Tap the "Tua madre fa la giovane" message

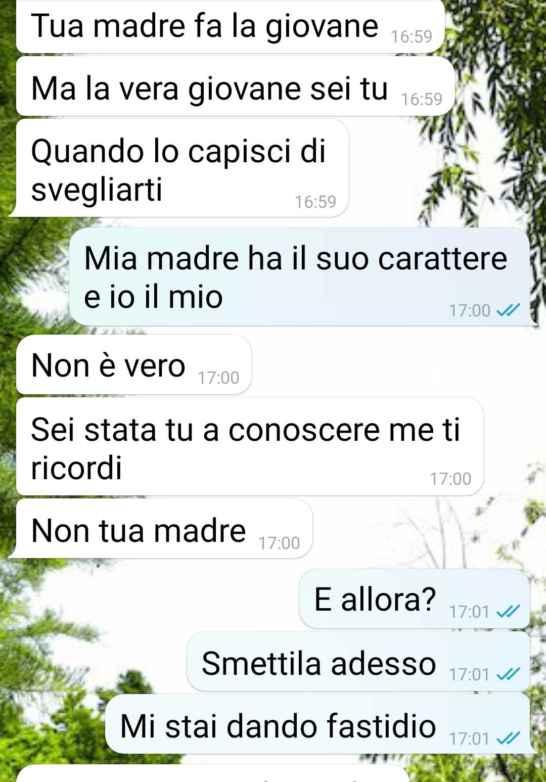(x=230, y=26)
